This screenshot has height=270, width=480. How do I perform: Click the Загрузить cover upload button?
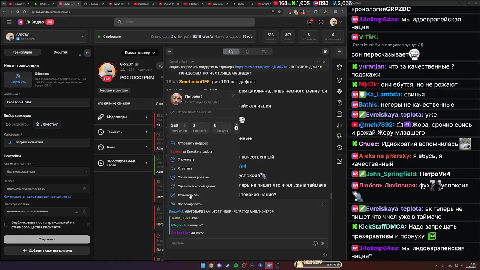point(18,79)
